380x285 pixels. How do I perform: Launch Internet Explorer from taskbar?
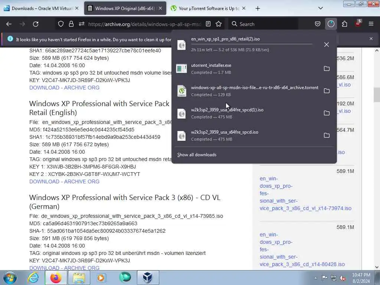click(x=33, y=278)
